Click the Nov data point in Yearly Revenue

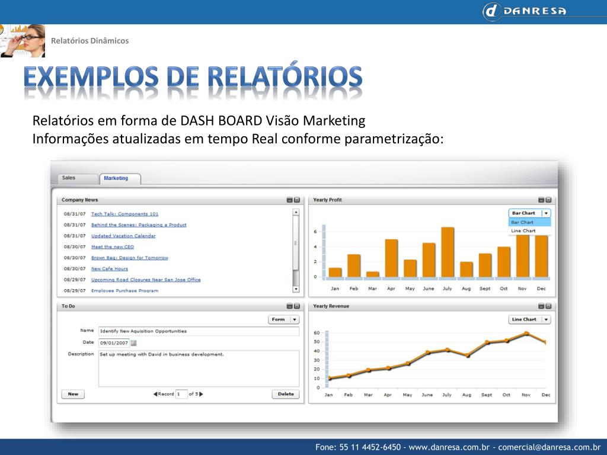point(526,333)
